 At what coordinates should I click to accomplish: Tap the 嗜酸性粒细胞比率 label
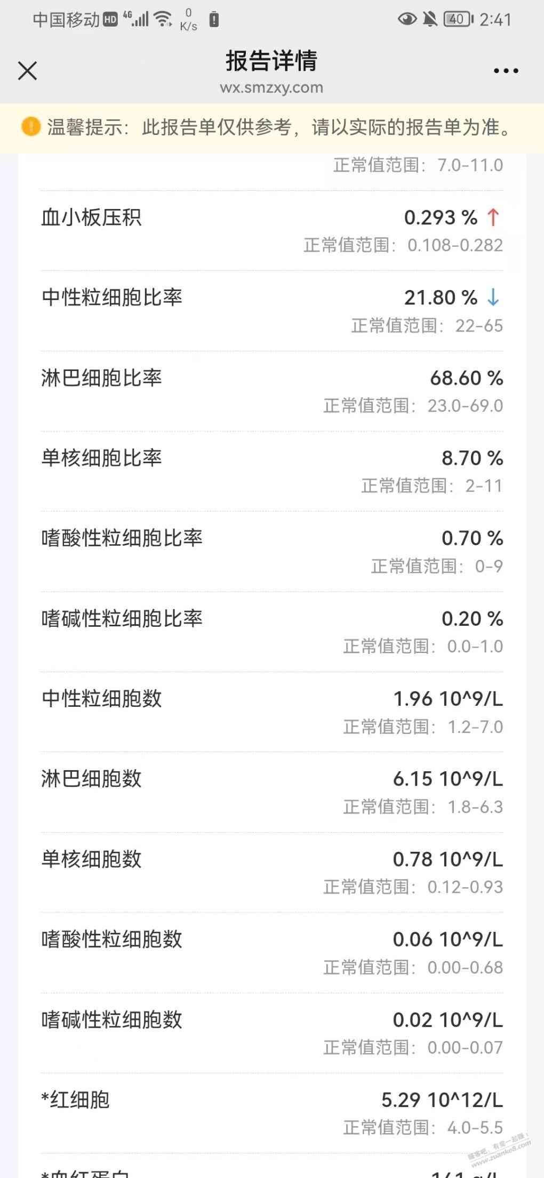[122, 538]
